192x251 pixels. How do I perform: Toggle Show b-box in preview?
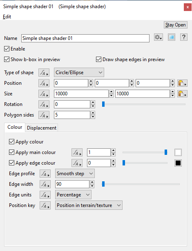(x=7, y=59)
